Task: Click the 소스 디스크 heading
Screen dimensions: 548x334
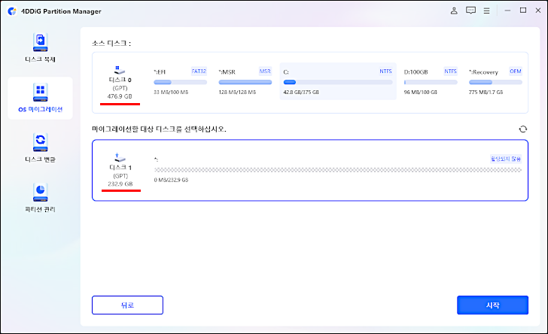Action: [111, 44]
